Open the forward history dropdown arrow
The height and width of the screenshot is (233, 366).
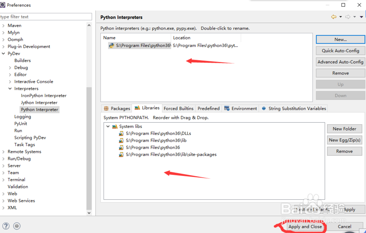[x=355, y=17]
